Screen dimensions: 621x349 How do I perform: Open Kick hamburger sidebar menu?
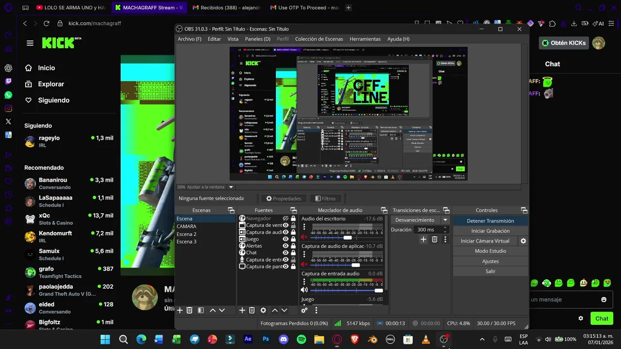coord(30,43)
